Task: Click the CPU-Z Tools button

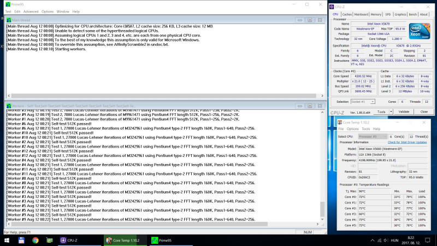Action: (x=381, y=112)
